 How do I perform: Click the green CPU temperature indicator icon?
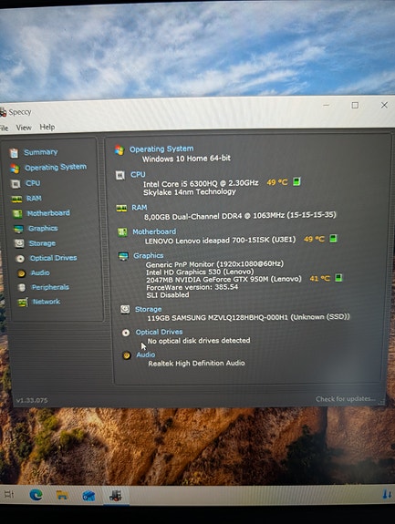(x=296, y=181)
